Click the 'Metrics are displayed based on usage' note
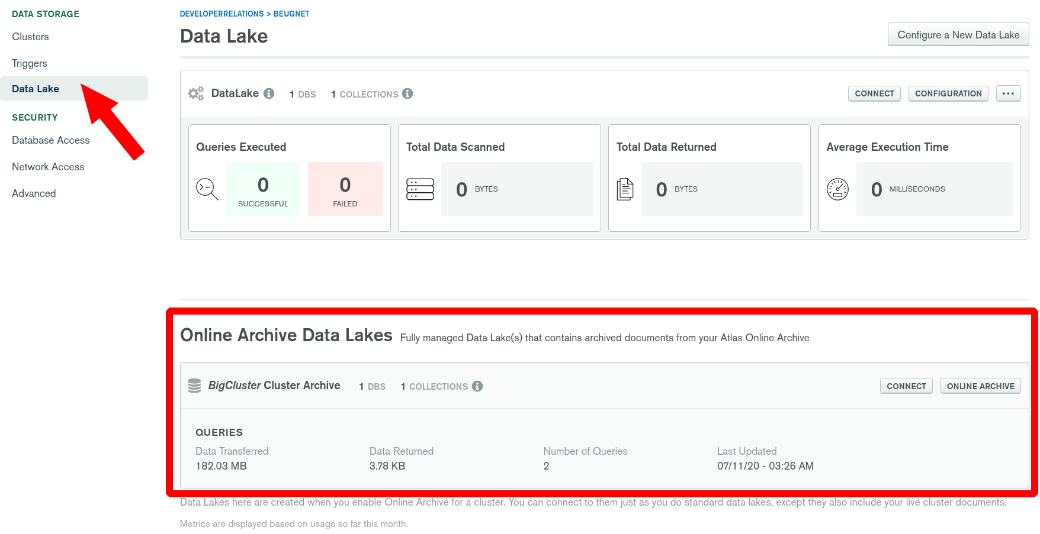This screenshot has height=534, width=1040. (x=294, y=524)
